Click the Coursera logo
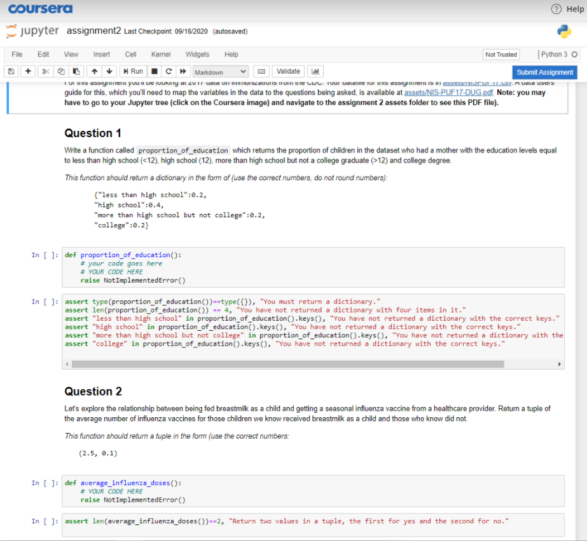This screenshot has height=541, width=587. (41, 9)
